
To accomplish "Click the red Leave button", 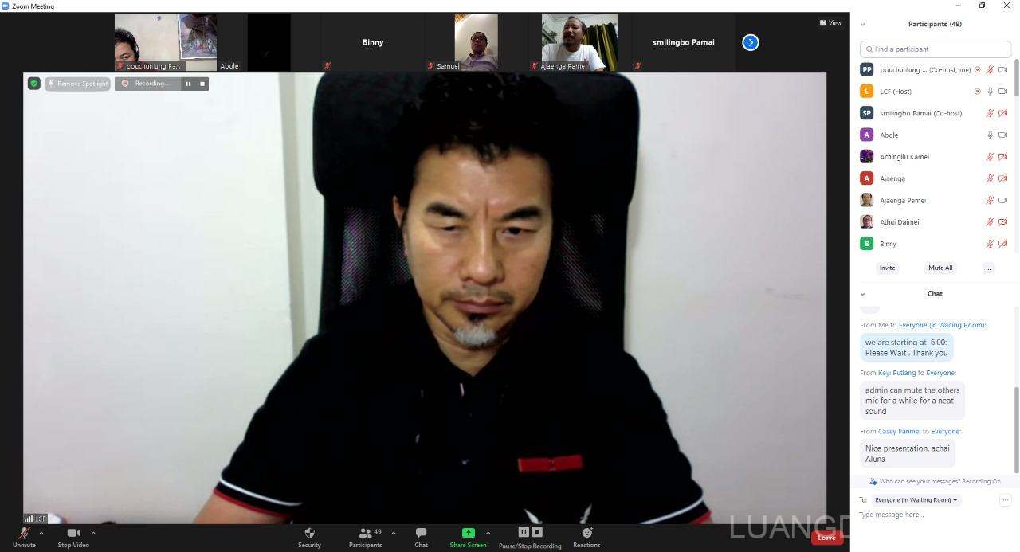I will coord(826,538).
